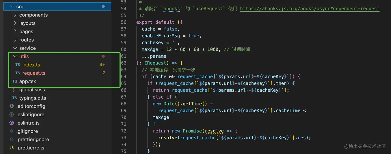
Task: Open the ahooks.js.org dependent-request link
Action: 310,9
